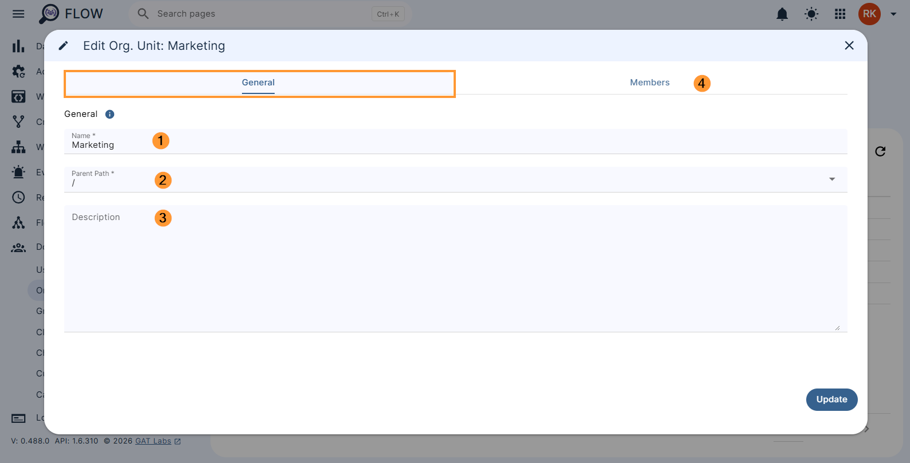Click into the Name field with Marketing
The image size is (910, 463).
point(455,142)
